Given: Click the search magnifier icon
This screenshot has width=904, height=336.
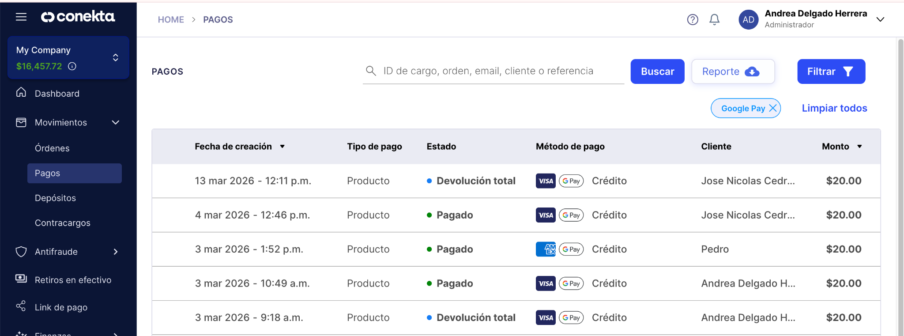Looking at the screenshot, I should point(371,71).
